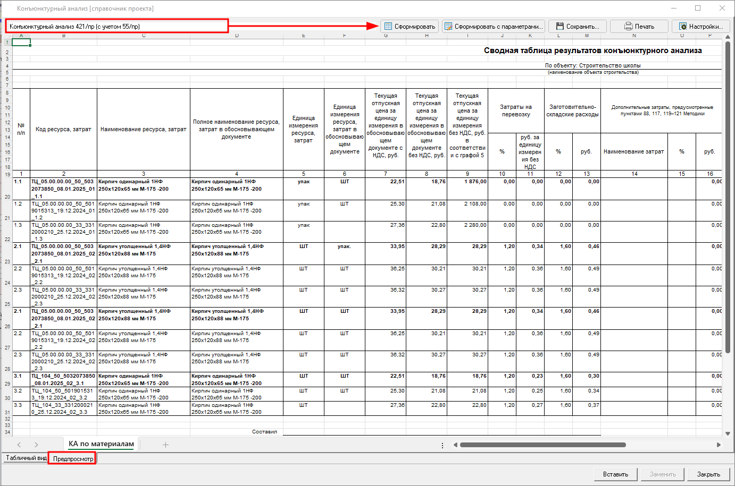Select the row number cell 1.3
Viewport: 735px width, 486px height.
[x=21, y=232]
